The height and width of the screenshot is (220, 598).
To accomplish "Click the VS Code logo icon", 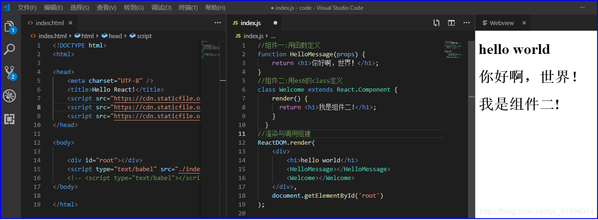I will point(7,7).
